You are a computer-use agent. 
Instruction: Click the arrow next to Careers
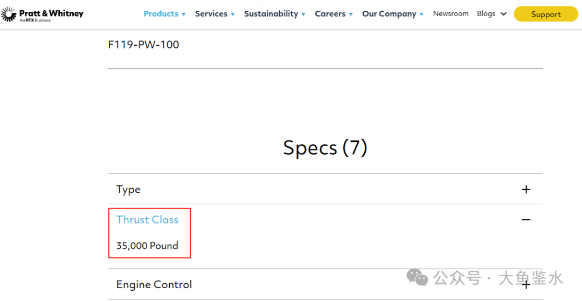351,15
